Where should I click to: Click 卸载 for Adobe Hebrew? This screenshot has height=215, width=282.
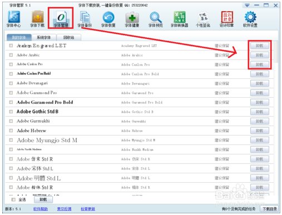pos(260,131)
